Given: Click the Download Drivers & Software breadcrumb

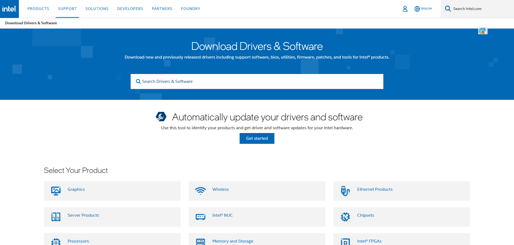Looking at the screenshot, I should click(31, 23).
